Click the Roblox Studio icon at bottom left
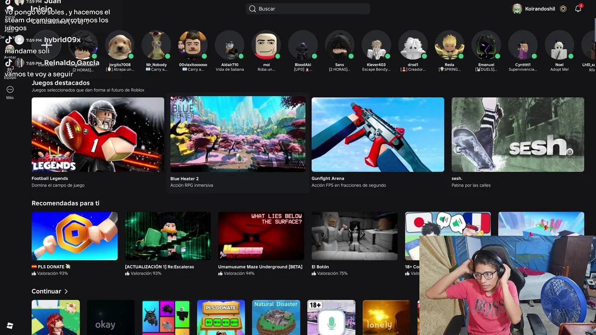The width and height of the screenshot is (596, 335). [x=10, y=326]
